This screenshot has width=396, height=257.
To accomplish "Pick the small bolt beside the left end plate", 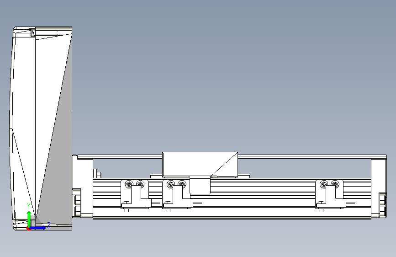I will 97,174.
